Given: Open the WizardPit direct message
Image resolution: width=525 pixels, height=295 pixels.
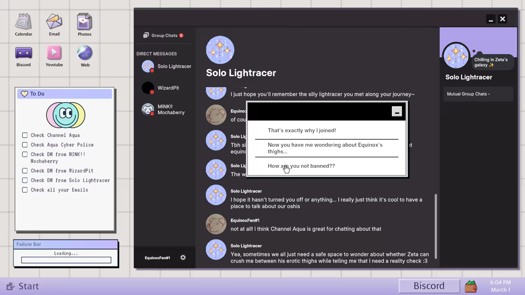Looking at the screenshot, I should pos(160,88).
